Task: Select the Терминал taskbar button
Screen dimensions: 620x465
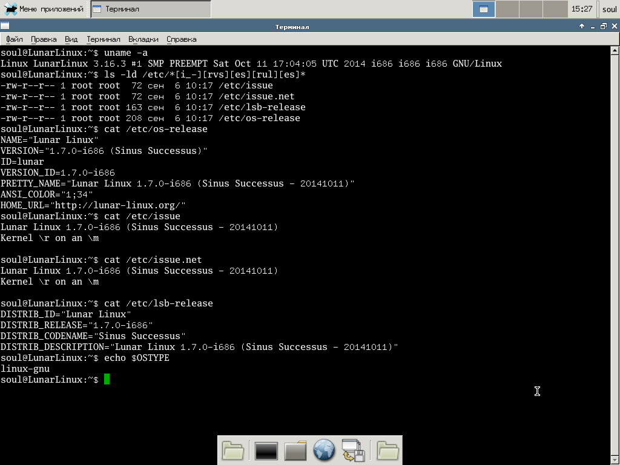Action: tap(151, 8)
